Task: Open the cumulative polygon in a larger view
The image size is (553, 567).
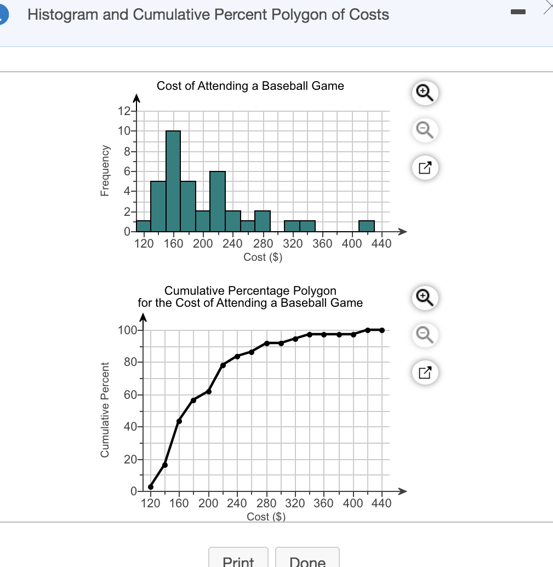Action: coord(425,373)
